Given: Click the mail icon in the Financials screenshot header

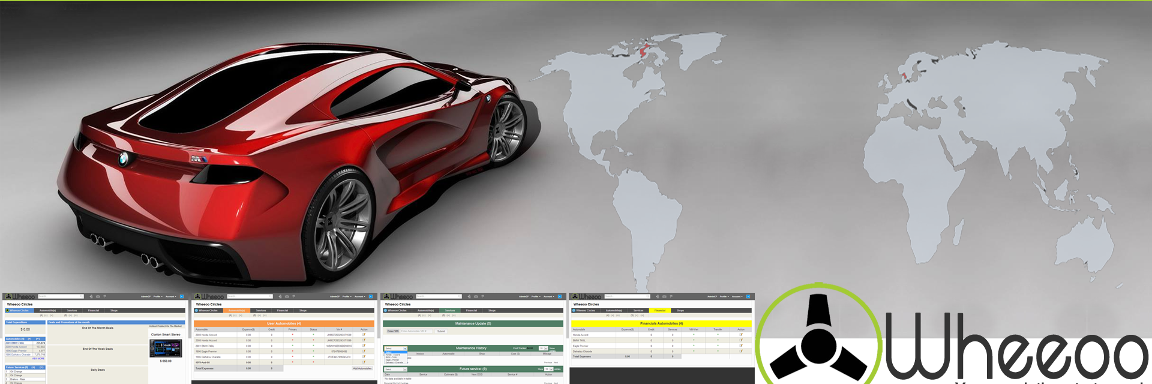Looking at the screenshot, I should coord(664,296).
